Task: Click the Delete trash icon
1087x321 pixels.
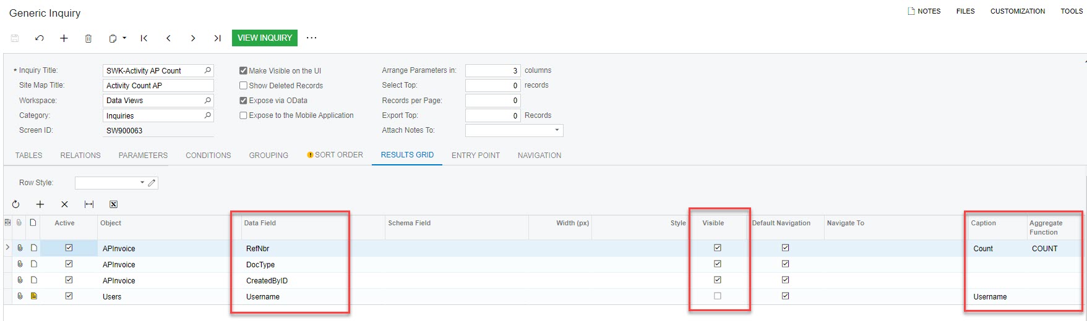Action: pos(88,38)
